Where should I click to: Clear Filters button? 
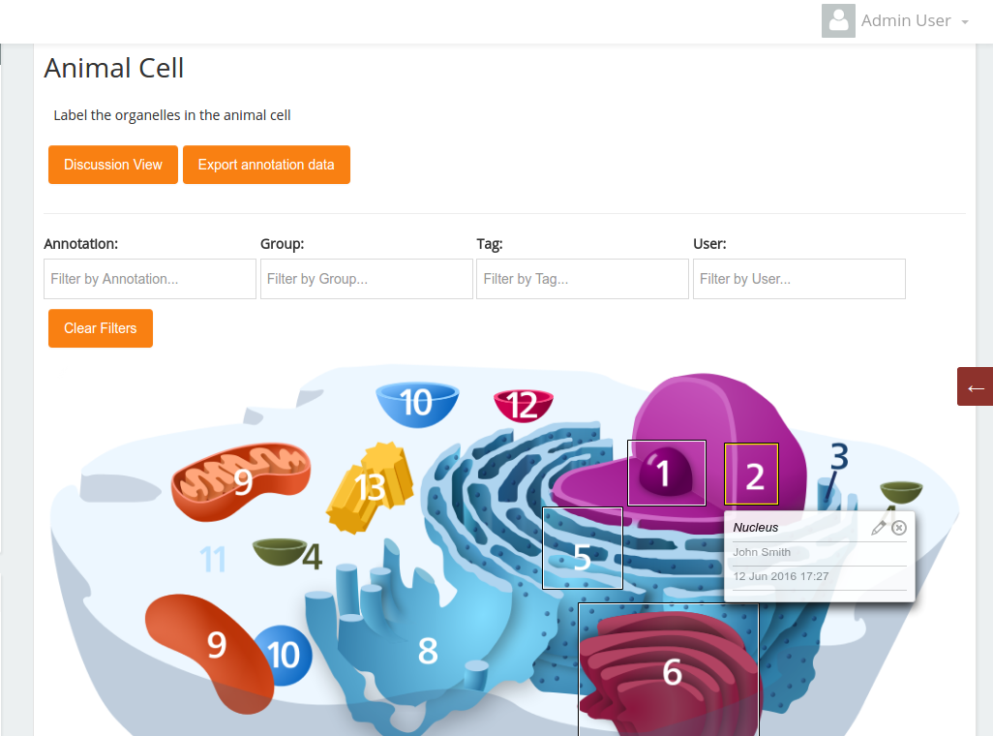[100, 328]
